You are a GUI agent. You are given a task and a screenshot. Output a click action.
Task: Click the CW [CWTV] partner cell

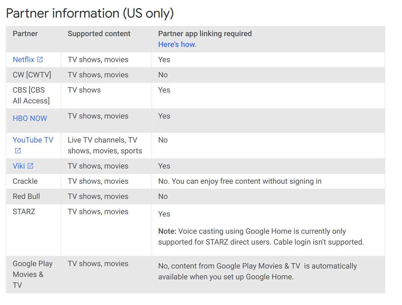(x=32, y=75)
